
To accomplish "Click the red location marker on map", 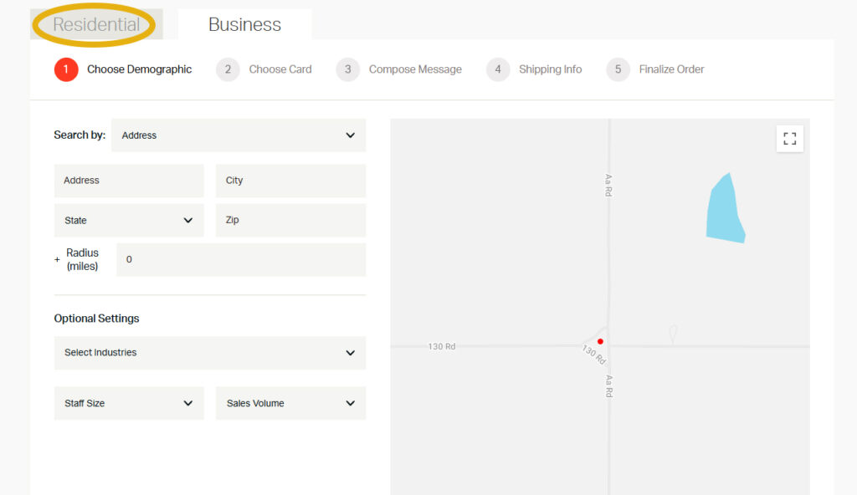I will [x=600, y=341].
